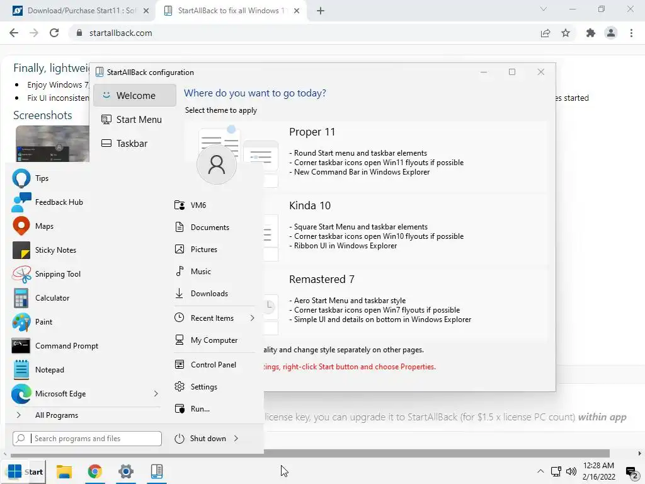Share this page icon in Chrome

[x=545, y=33]
